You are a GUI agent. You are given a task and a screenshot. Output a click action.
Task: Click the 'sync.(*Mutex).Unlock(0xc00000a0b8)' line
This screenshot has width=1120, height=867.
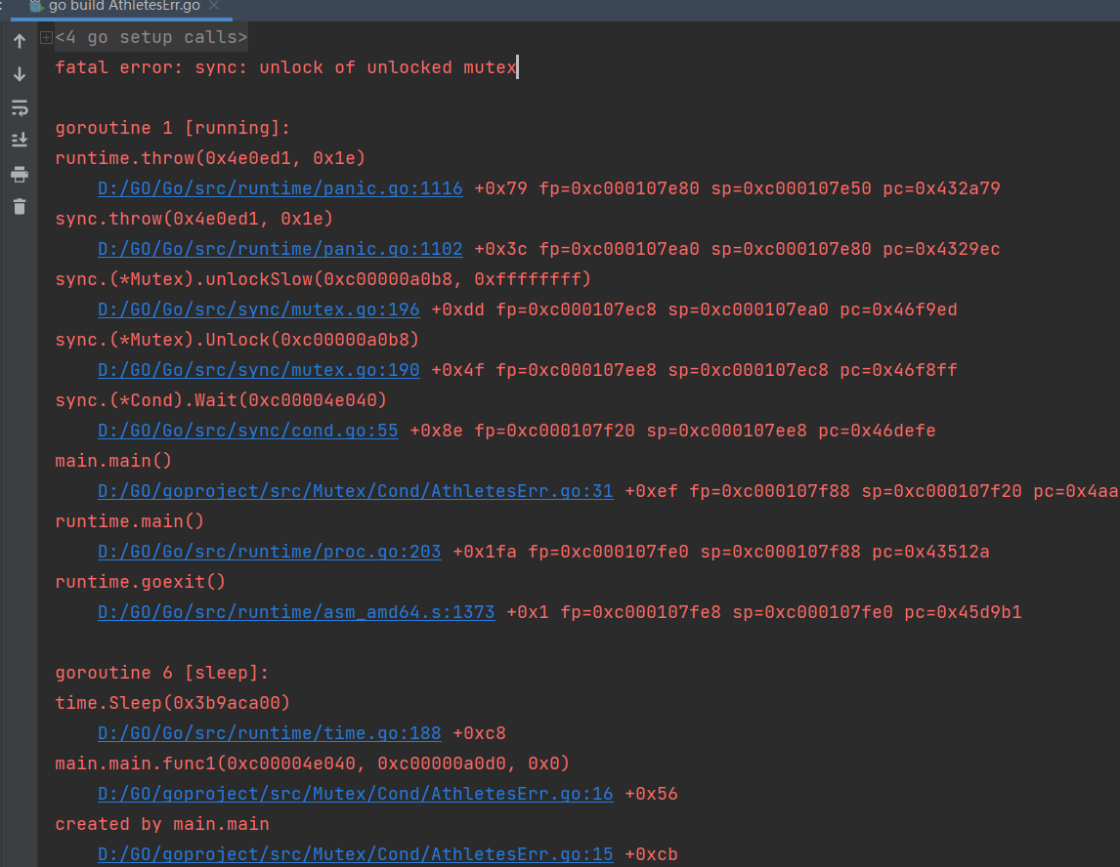click(237, 340)
